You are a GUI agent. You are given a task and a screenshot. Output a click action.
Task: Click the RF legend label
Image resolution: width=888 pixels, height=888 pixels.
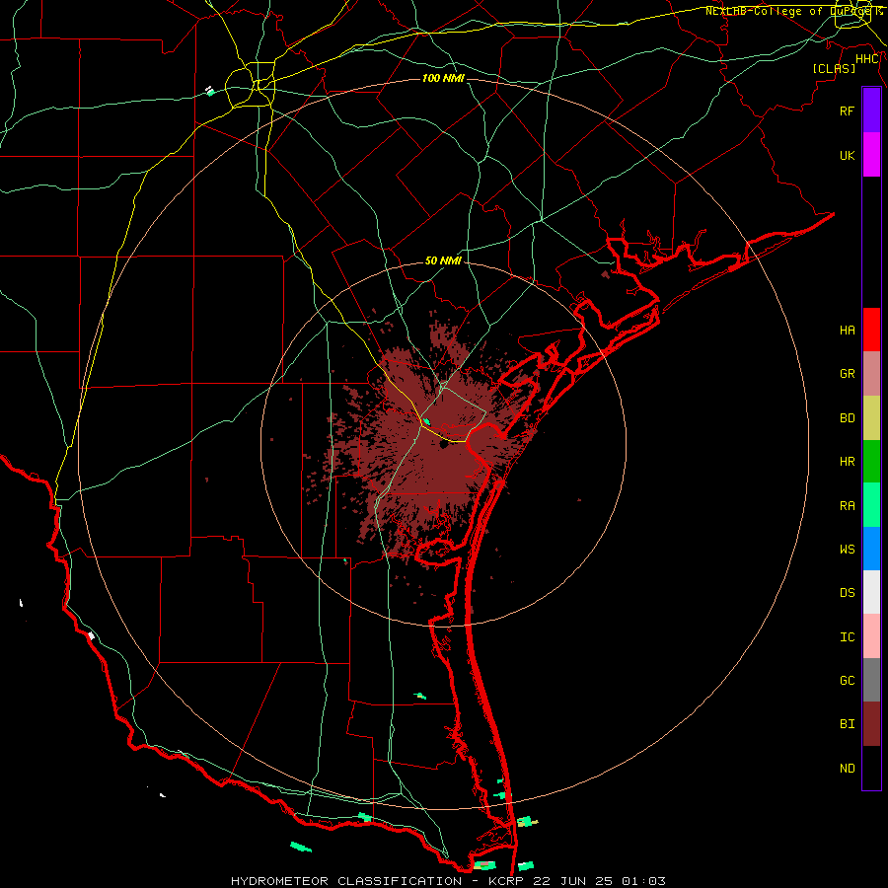pyautogui.click(x=848, y=111)
